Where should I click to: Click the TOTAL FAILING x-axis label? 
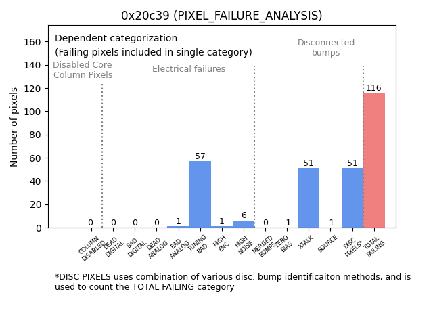[x=373, y=247]
